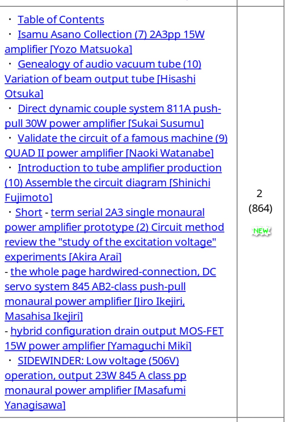The width and height of the screenshot is (291, 422).
Task: Open Isamu Asano Collection 2A3pp amplifier article
Action: [x=111, y=35]
